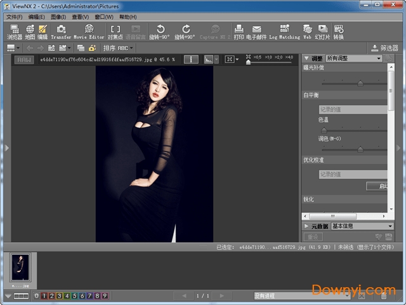The height and width of the screenshot is (305, 406).
Task: Open the File (文件) menu
Action: coord(14,17)
